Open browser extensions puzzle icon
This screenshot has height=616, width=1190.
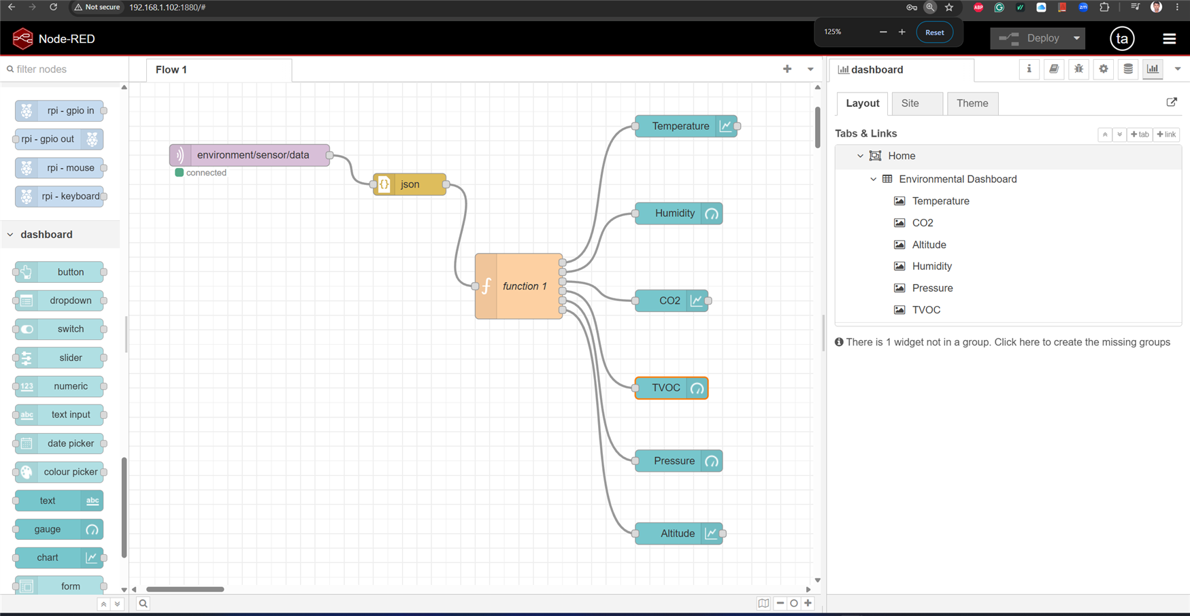pyautogui.click(x=1104, y=7)
